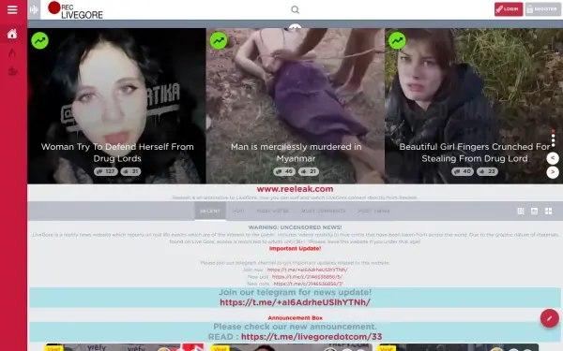Go to the Home icon in the sidebar
This screenshot has width=563, height=351.
pyautogui.click(x=12, y=34)
